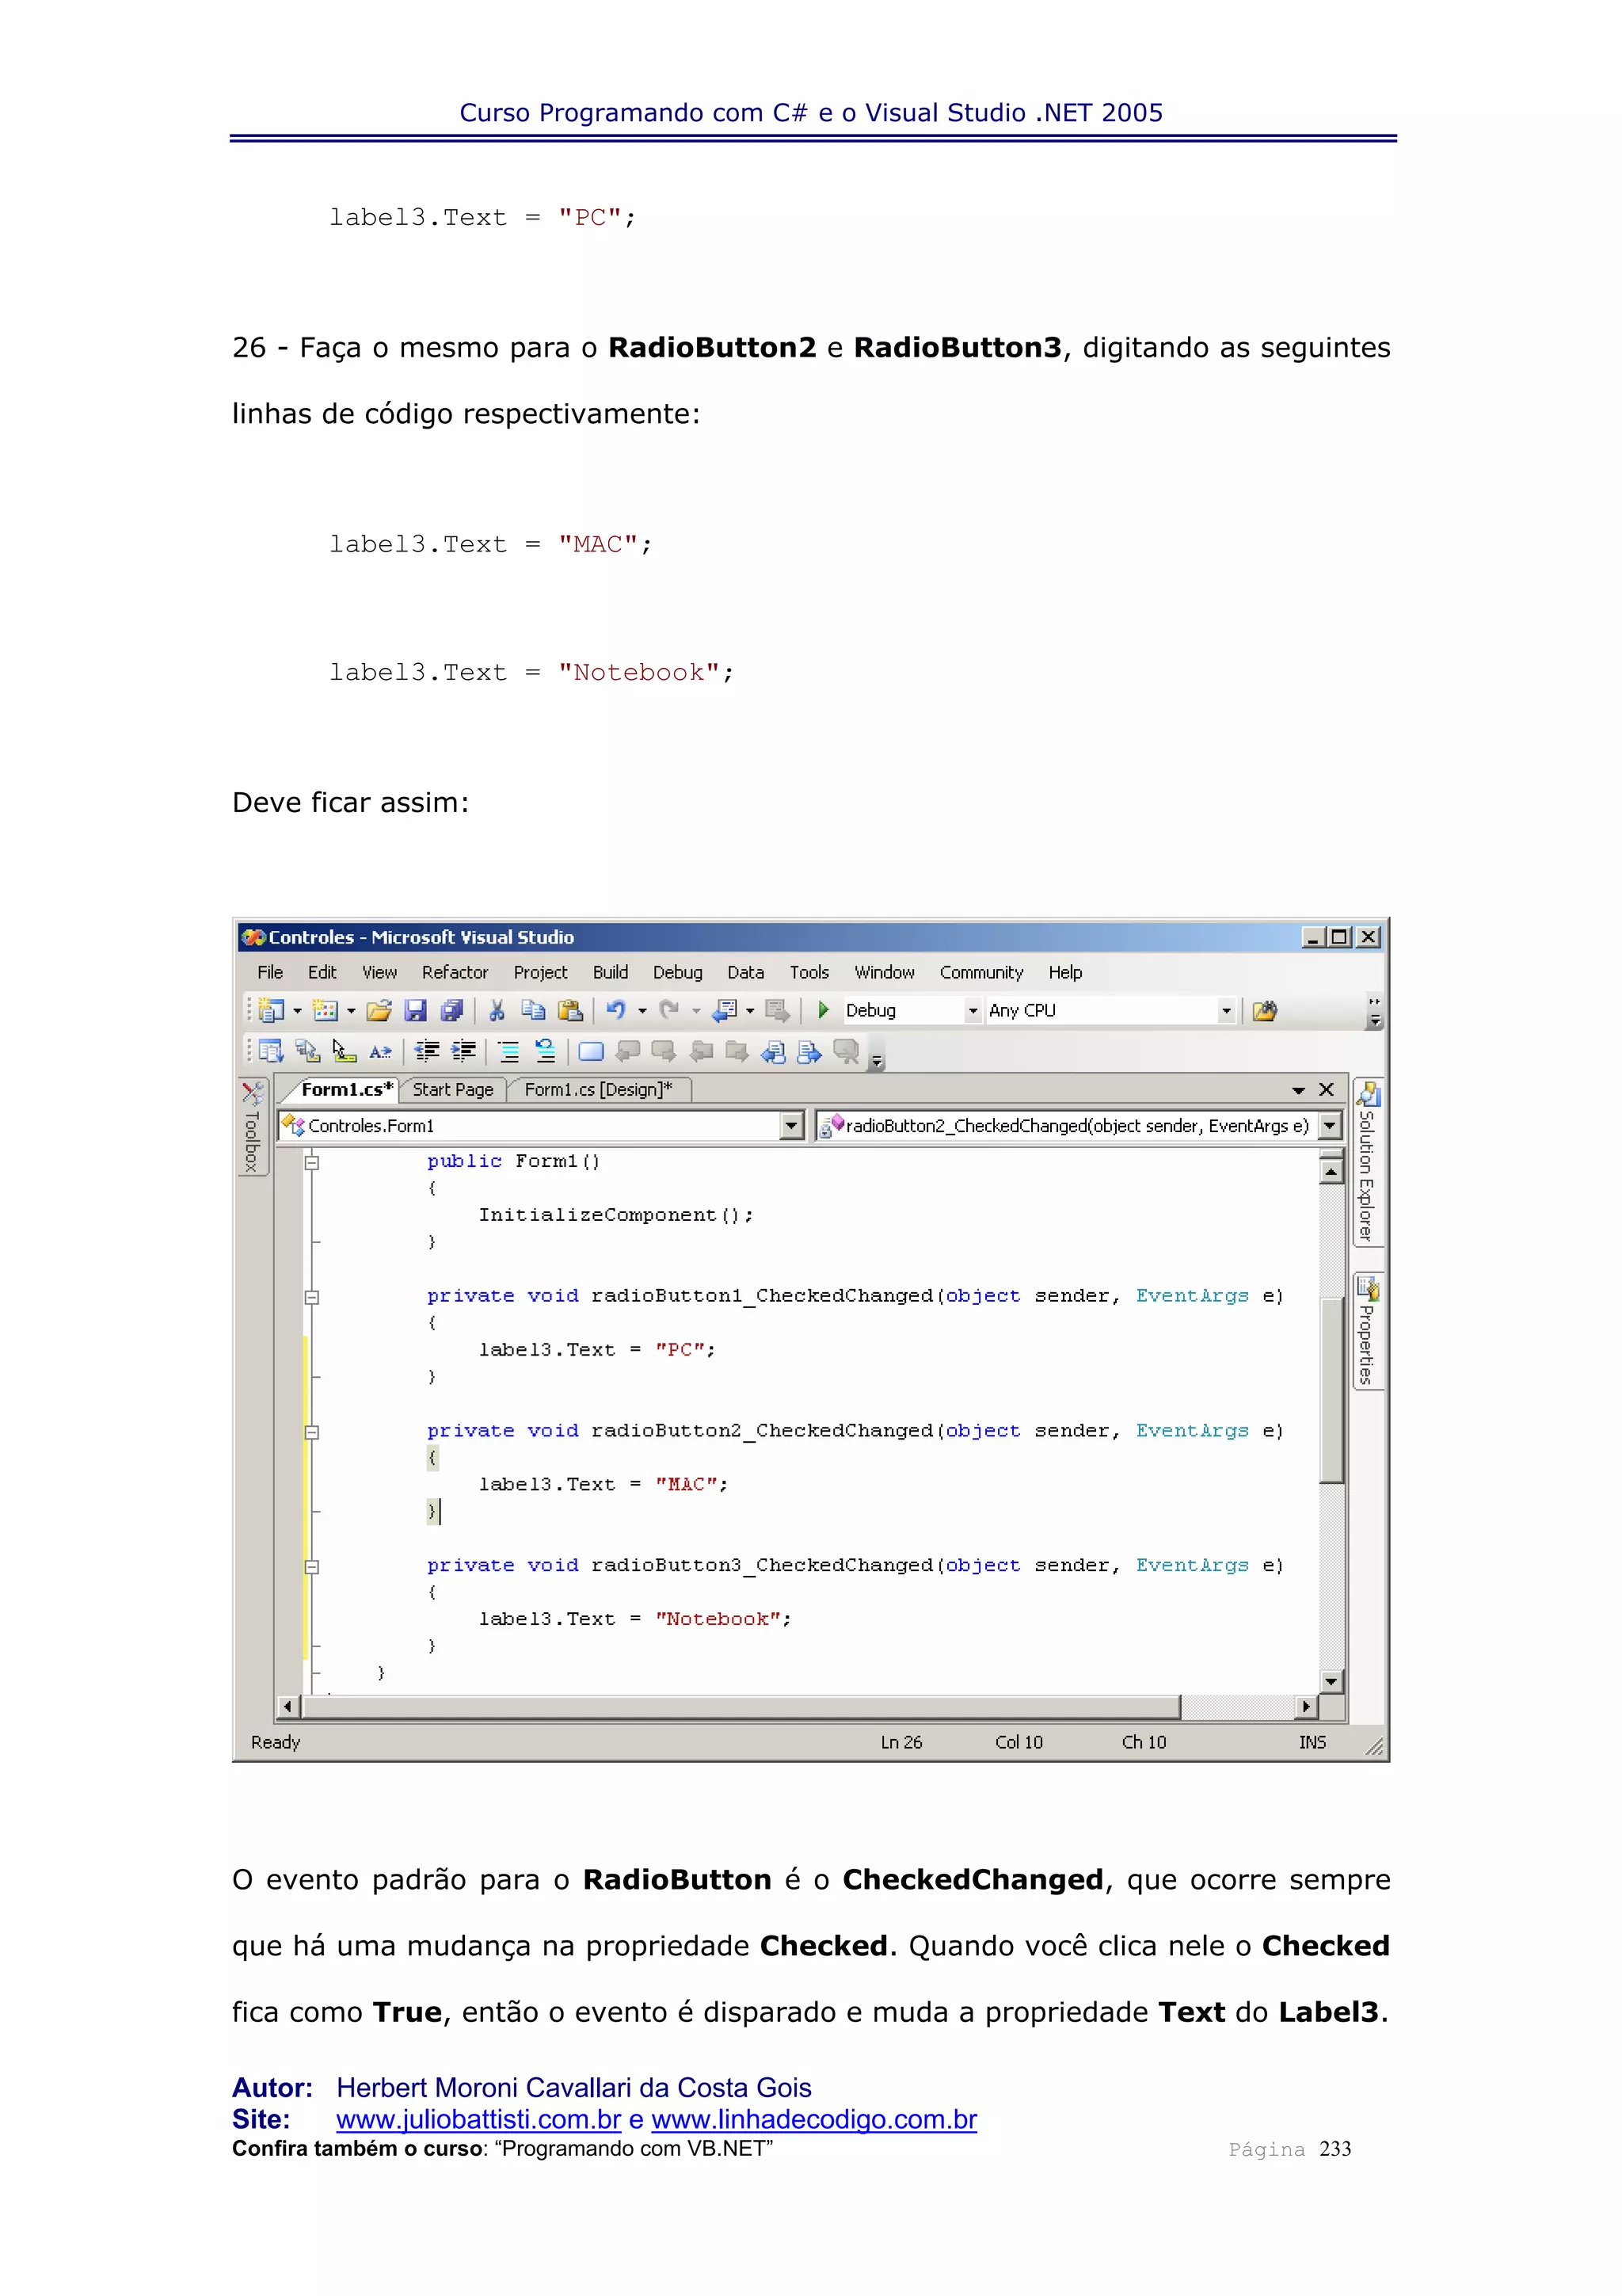
Task: Toggle a bookmark on current line
Action: pos(592,1051)
